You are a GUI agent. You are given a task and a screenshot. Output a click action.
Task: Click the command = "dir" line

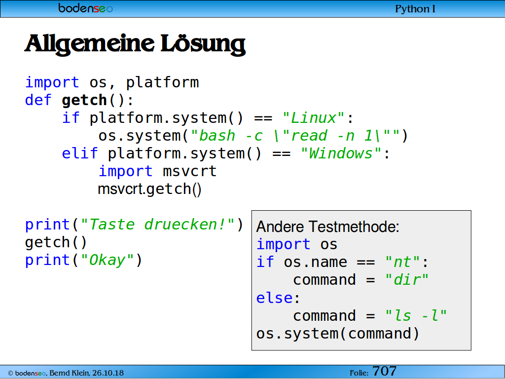[x=361, y=280]
